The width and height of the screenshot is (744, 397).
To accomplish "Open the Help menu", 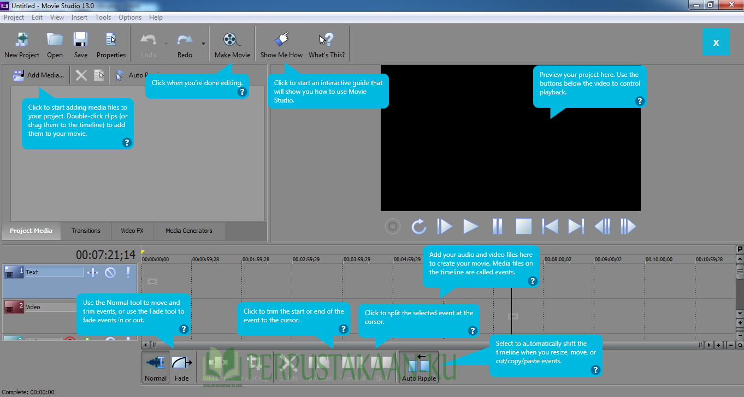I will tap(156, 17).
